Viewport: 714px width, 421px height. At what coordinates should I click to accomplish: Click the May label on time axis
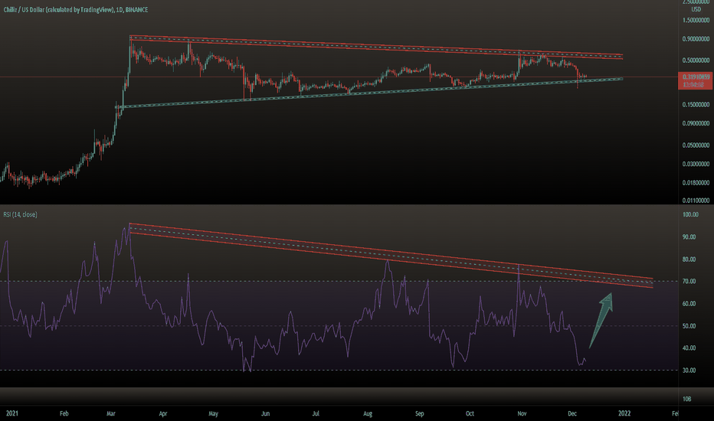[x=213, y=413]
